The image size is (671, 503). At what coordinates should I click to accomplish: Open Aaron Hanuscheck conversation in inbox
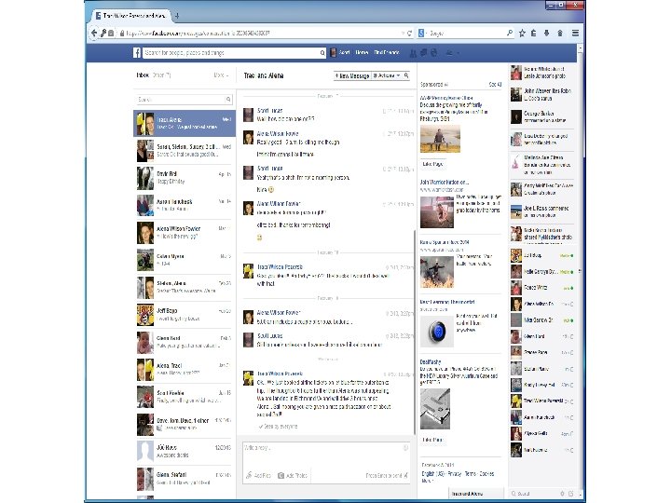click(x=185, y=205)
